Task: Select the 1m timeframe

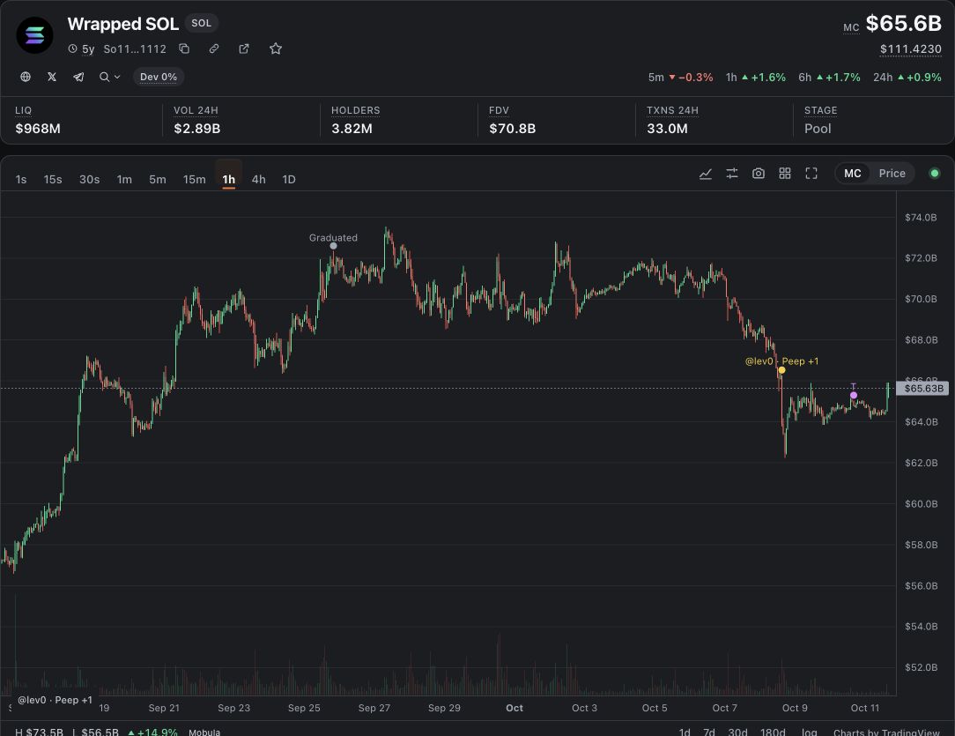Action: point(124,179)
